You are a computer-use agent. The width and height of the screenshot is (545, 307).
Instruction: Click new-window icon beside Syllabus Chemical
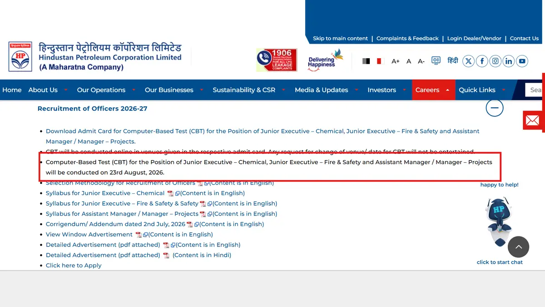coord(178,194)
